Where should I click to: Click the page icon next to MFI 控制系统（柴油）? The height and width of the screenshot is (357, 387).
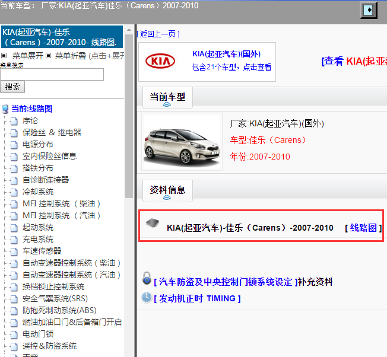point(14,204)
